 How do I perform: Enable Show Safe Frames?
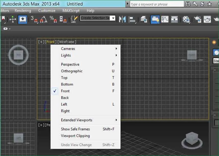tap(85, 129)
